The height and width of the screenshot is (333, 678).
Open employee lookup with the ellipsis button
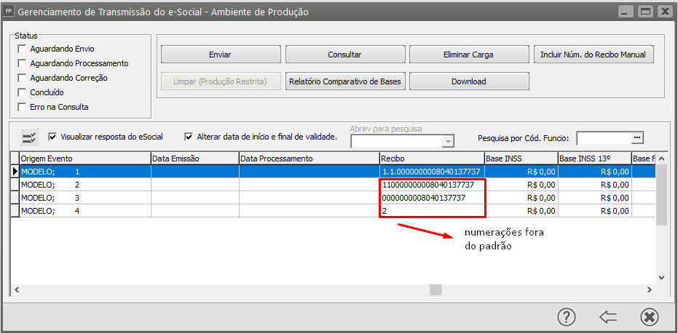click(638, 137)
